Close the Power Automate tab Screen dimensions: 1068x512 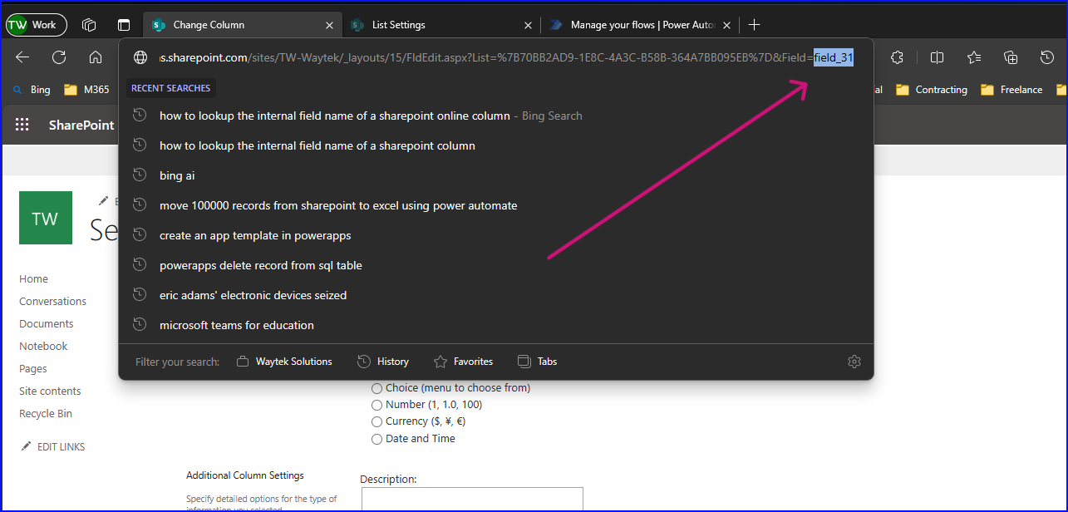pos(727,25)
